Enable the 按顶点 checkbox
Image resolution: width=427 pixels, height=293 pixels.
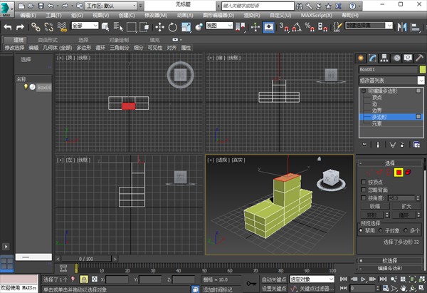click(362, 183)
